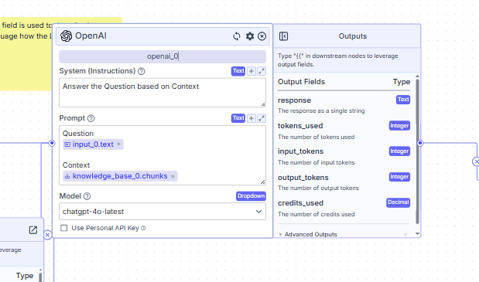Image resolution: width=479 pixels, height=282 pixels.
Task: Click the Context label in Prompt
Action: (x=76, y=165)
